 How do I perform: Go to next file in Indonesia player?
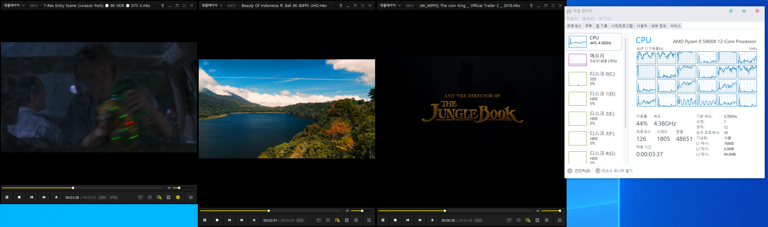click(242, 220)
